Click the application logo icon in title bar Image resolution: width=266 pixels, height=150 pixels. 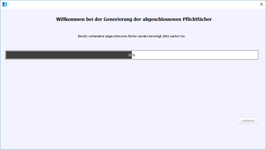pyautogui.click(x=5, y=4)
